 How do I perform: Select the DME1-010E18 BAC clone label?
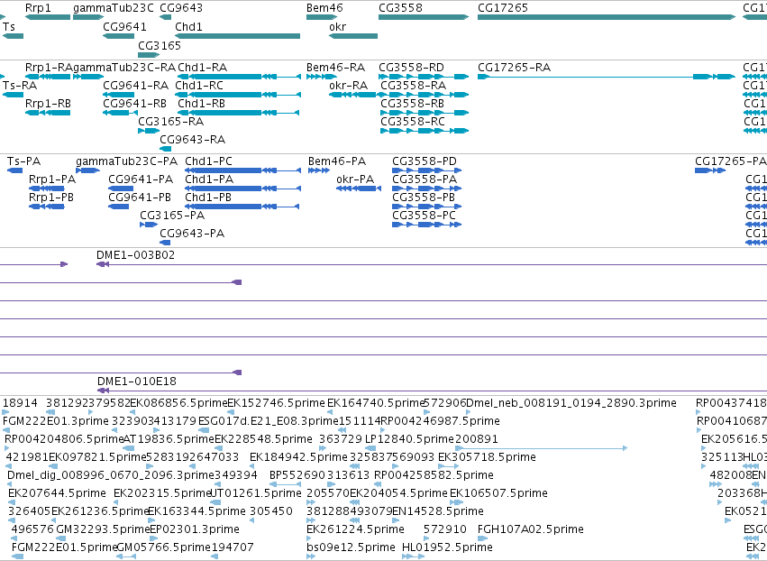click(137, 382)
